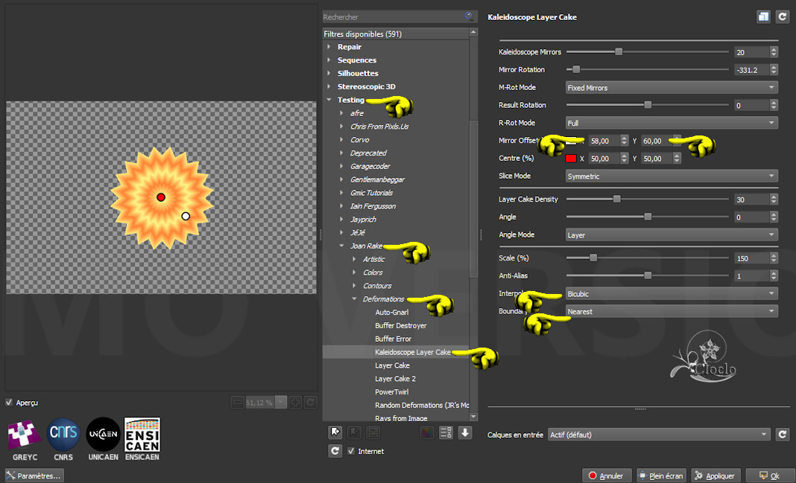Toggle the Aperçu preview checkbox
Image resolution: width=796 pixels, height=483 pixels.
tap(9, 403)
